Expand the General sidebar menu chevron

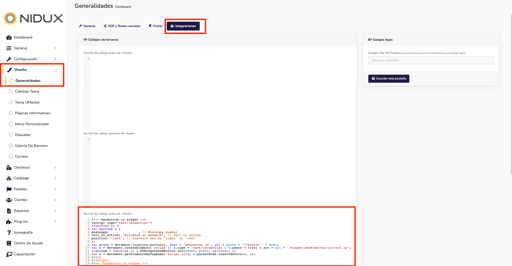55,48
